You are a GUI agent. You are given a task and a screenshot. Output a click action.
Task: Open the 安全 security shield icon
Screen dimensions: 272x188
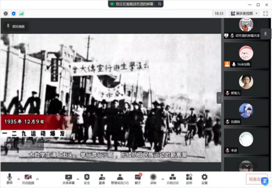87,179
